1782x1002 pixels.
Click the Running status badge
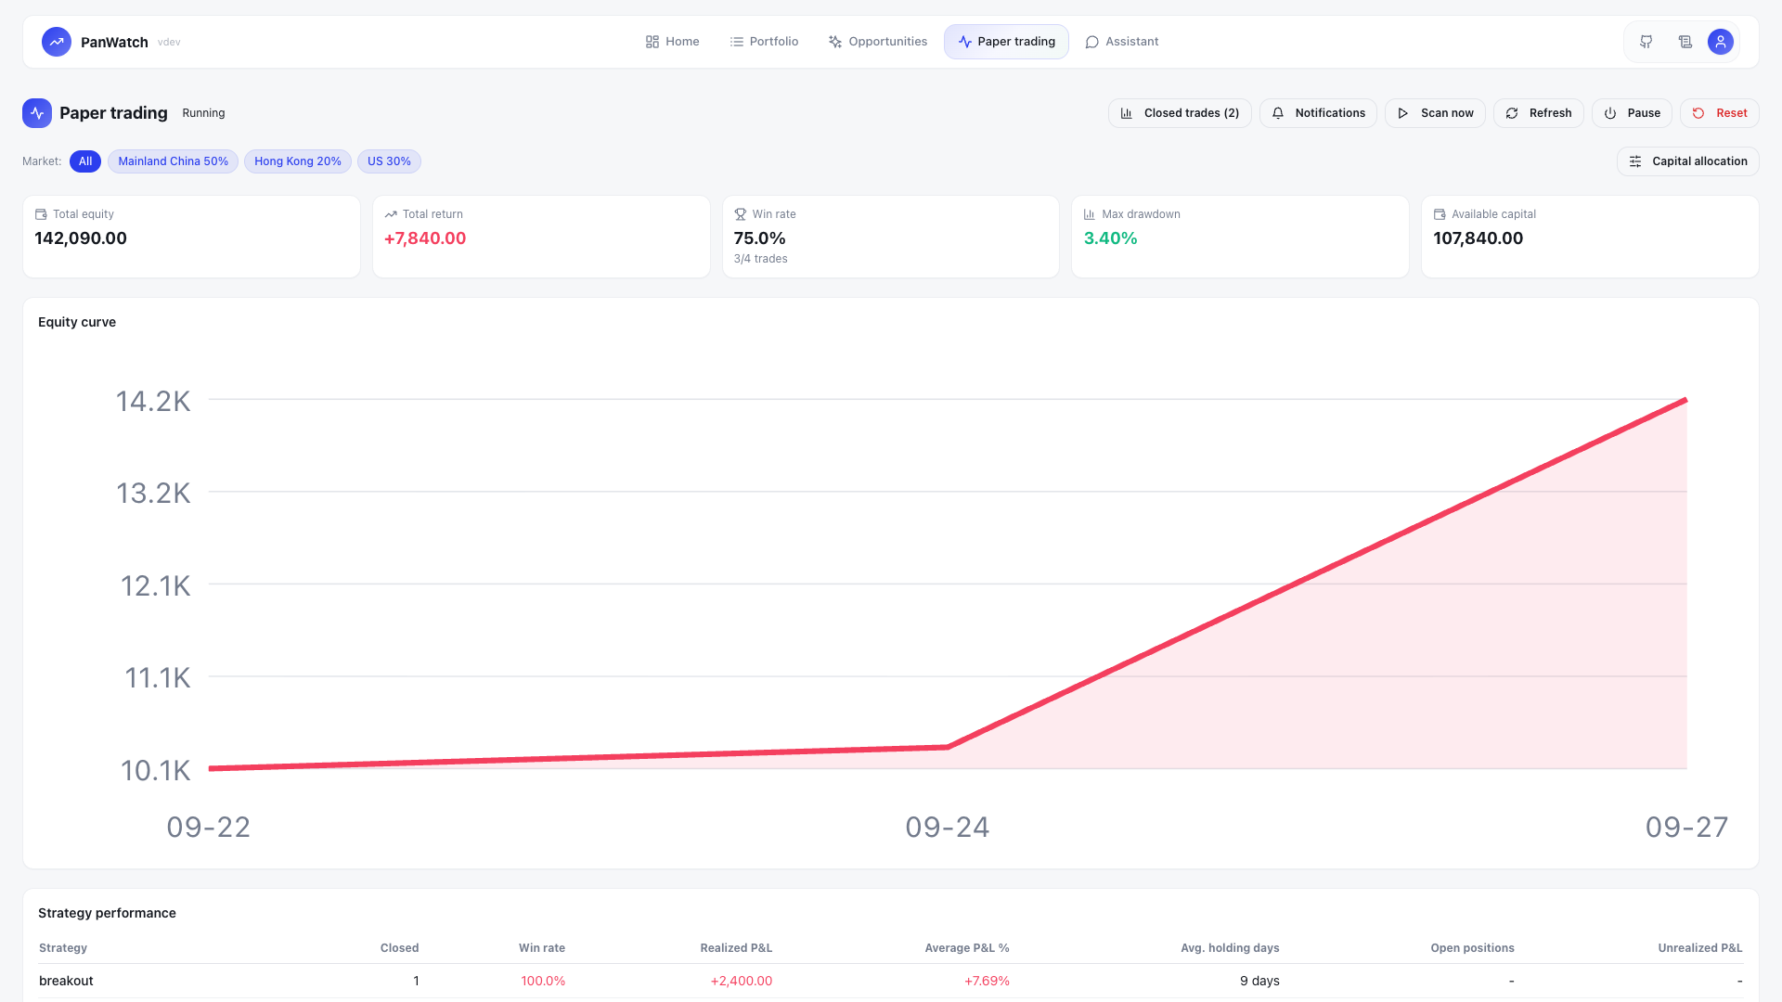203,113
